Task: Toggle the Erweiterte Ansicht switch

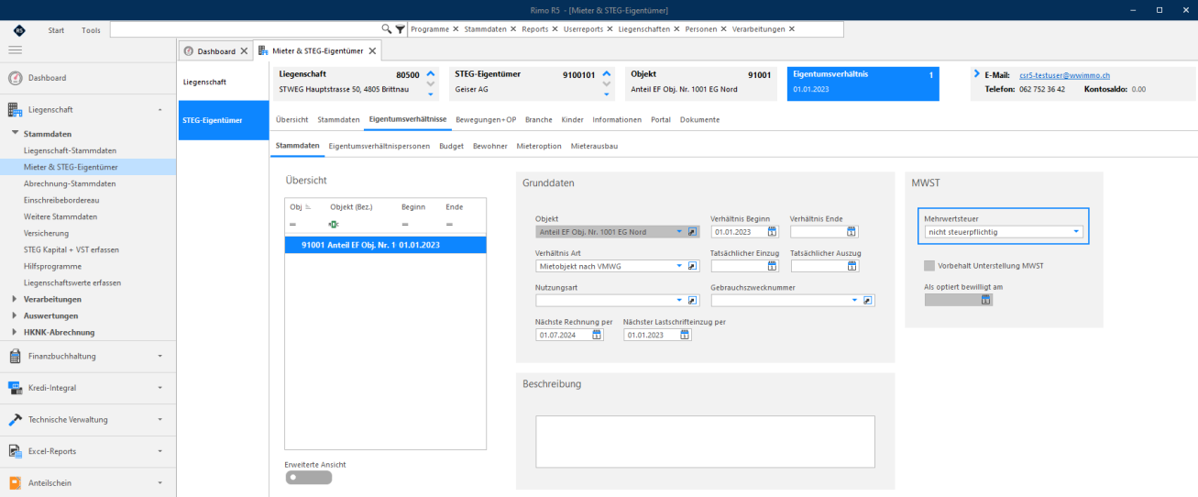Action: point(307,477)
